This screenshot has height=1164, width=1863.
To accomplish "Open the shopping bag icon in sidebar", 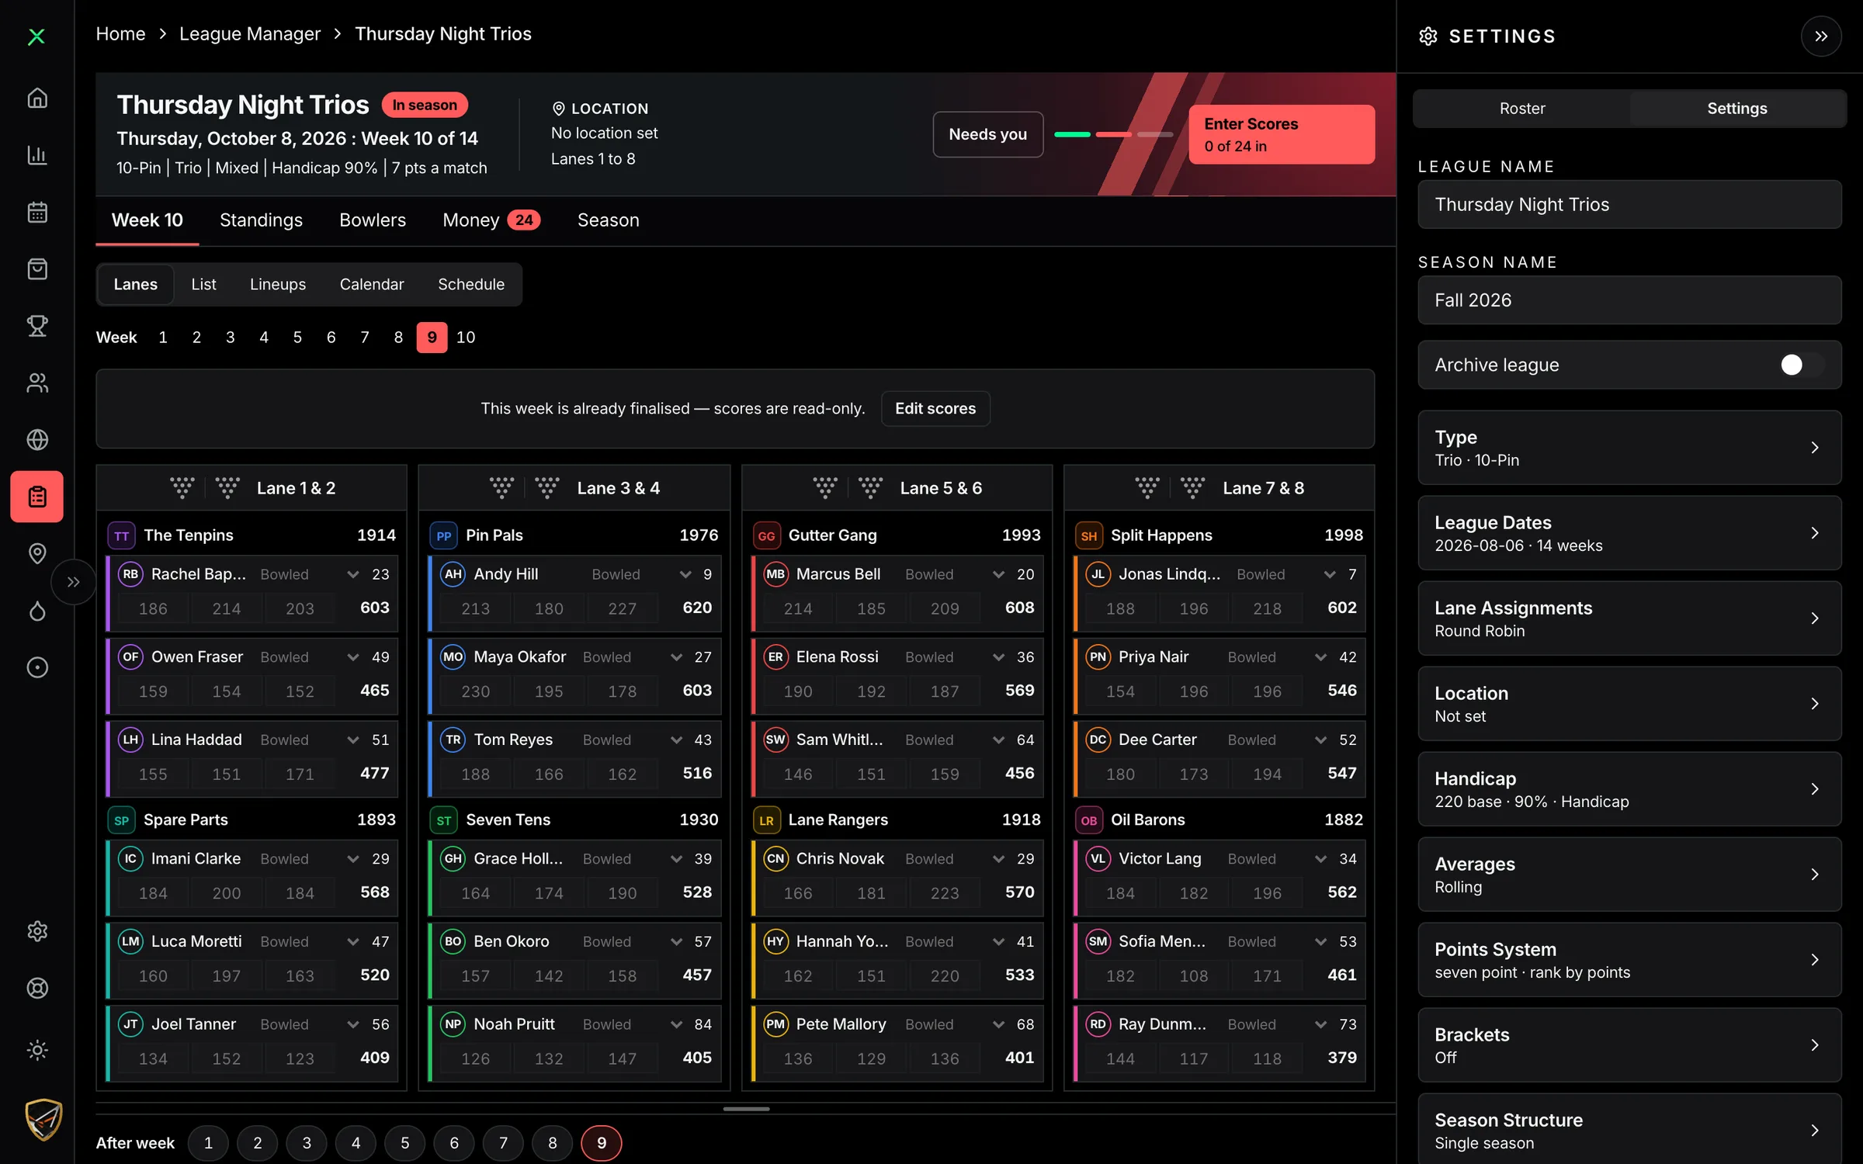I will tap(37, 269).
